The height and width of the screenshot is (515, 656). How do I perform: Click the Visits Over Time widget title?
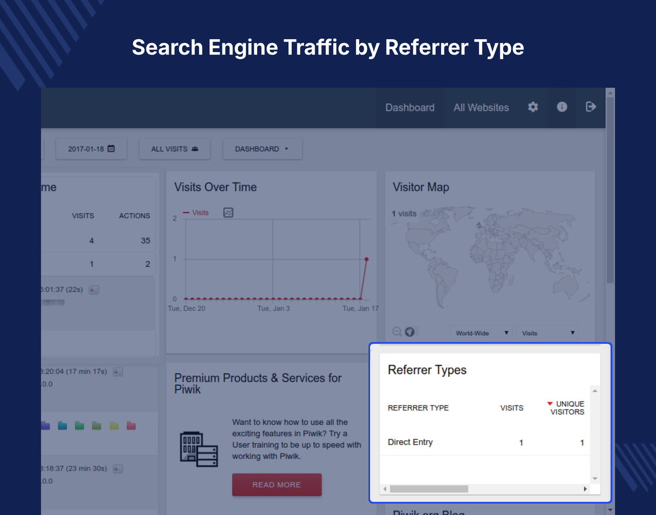tap(216, 187)
